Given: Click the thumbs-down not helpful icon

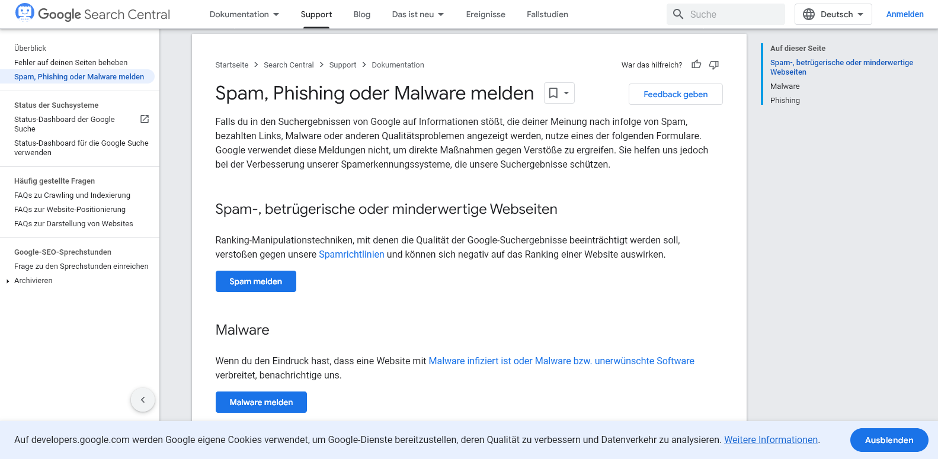Looking at the screenshot, I should click(x=714, y=65).
